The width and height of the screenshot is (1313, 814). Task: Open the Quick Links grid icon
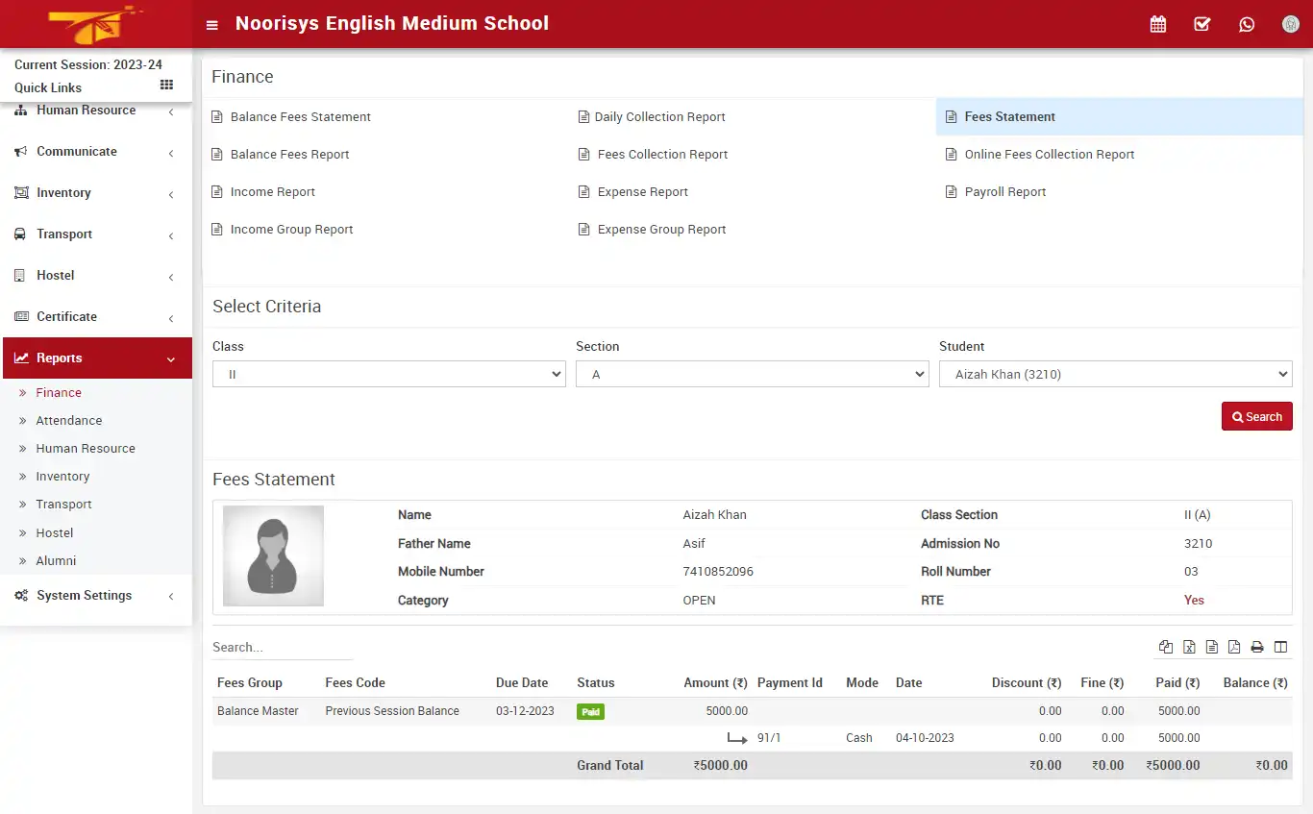[165, 85]
